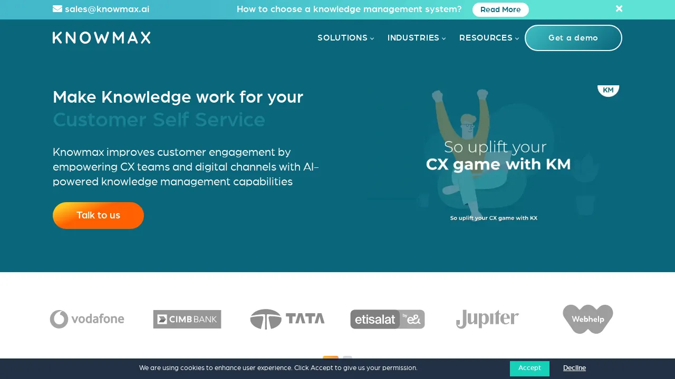Accept the cookies permission
The height and width of the screenshot is (379, 675).
click(529, 368)
